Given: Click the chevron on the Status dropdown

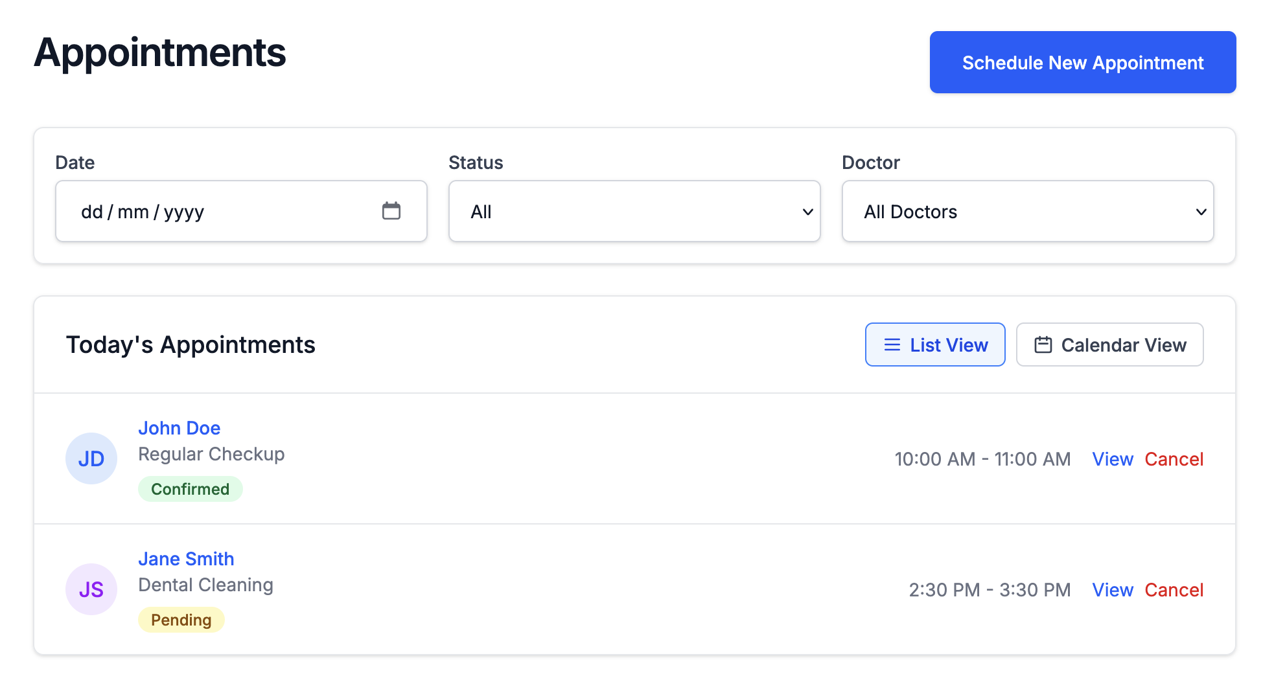Looking at the screenshot, I should (x=807, y=211).
